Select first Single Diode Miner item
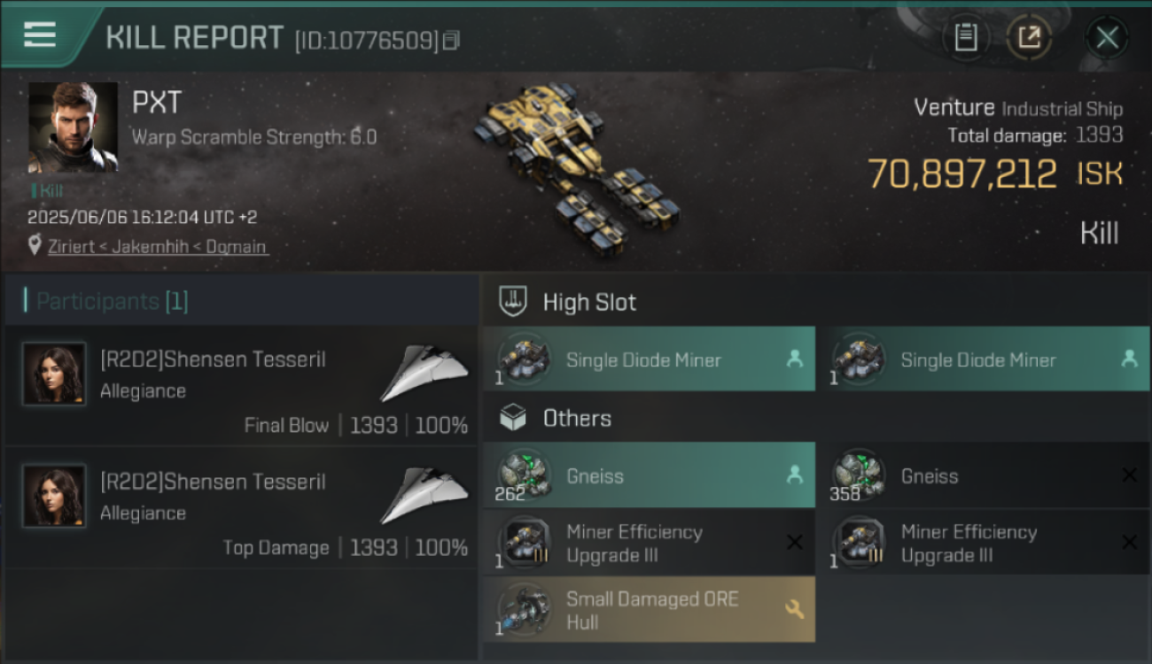 click(x=649, y=359)
